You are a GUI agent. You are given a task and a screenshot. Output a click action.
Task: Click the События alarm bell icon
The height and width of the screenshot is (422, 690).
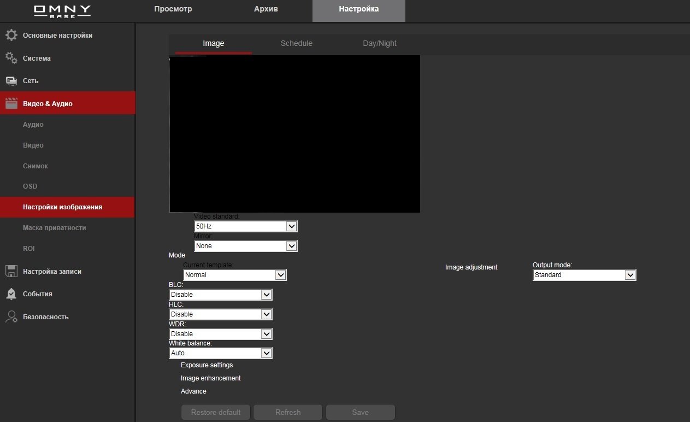point(11,294)
